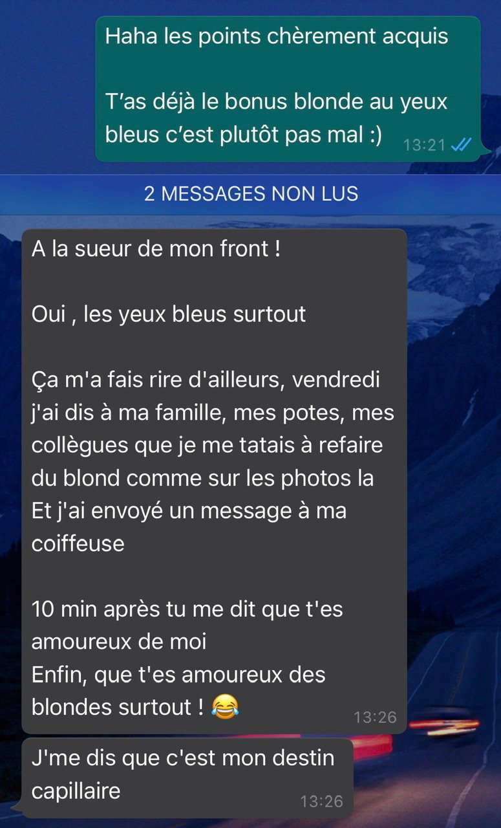Select the text 'A la sueur de mon front !'
Screen dimensions: 501x828
tap(156, 249)
